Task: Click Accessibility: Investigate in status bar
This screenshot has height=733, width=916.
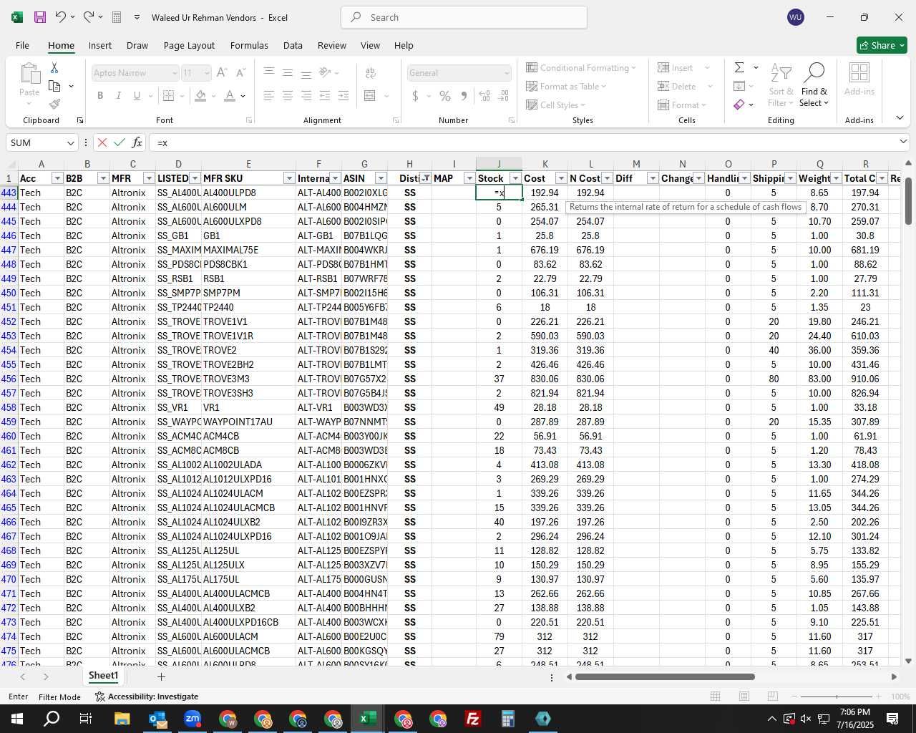Action: [x=147, y=696]
